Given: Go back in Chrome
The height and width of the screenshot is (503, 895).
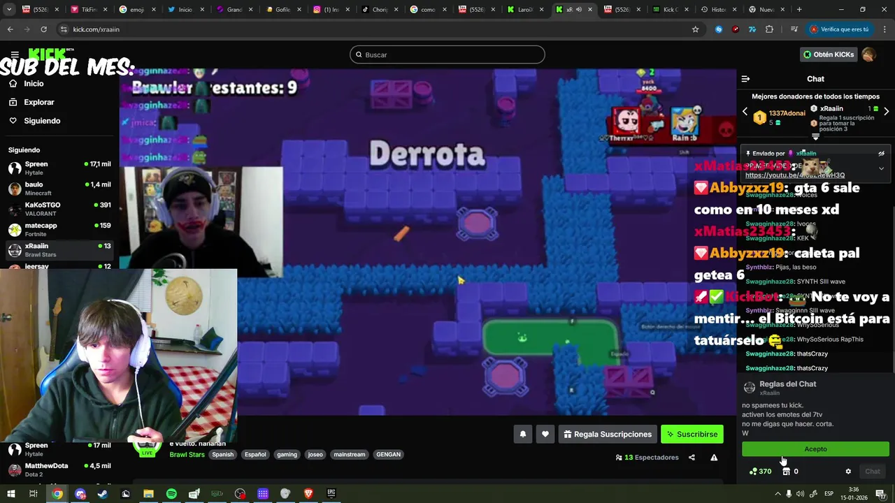Looking at the screenshot, I should (10, 29).
